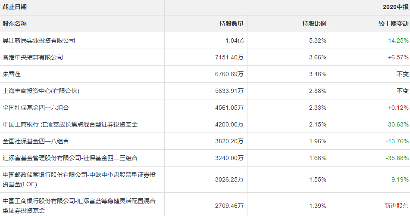Select the 5633.91万 holding amount
The height and width of the screenshot is (216, 410).
click(229, 91)
